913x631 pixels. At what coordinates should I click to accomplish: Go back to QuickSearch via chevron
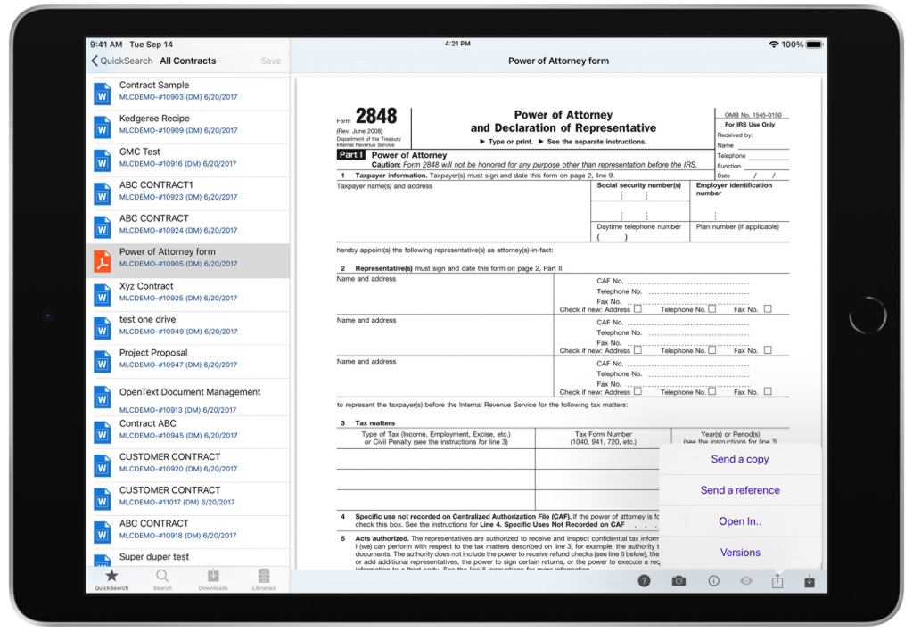coord(121,61)
